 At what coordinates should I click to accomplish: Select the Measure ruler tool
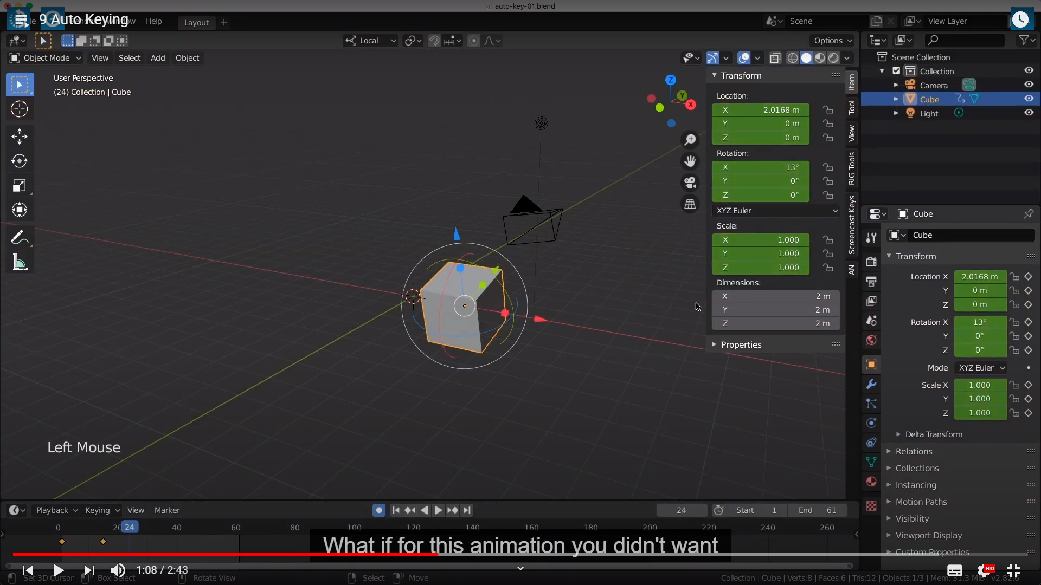(20, 263)
